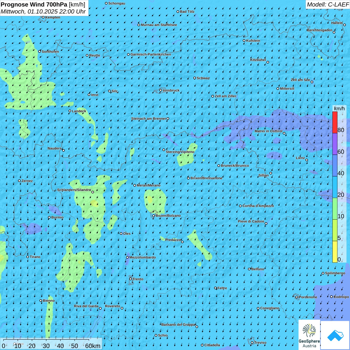350x350 pixels.
Task: Click the 'Mezzolombardo' label
Action: point(142,257)
